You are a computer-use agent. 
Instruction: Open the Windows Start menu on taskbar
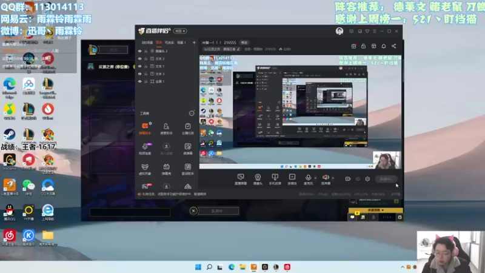[x=198, y=267]
